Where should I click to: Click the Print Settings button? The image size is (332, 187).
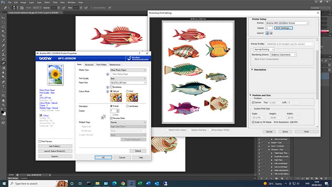click(284, 28)
